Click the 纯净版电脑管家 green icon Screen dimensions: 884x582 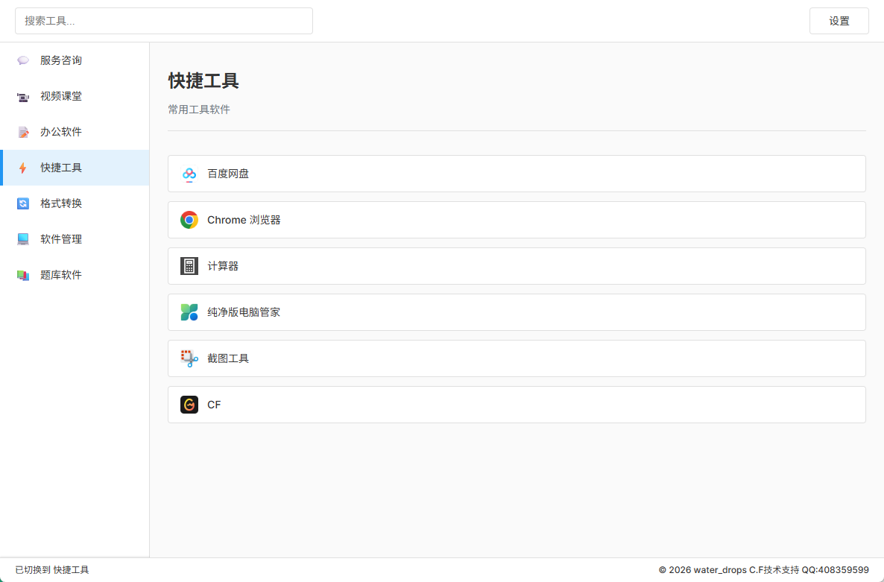(x=189, y=312)
